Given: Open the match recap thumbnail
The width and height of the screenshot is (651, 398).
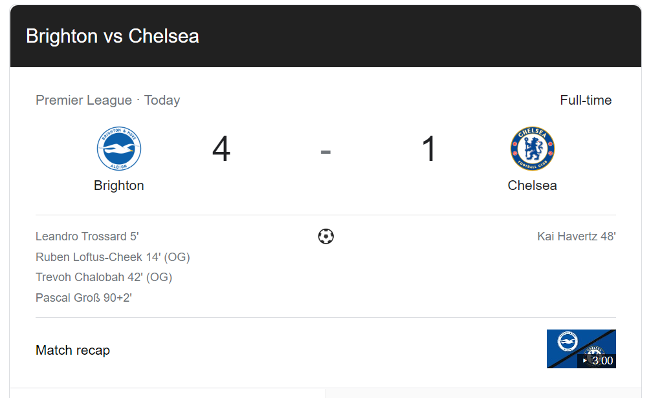Looking at the screenshot, I should tap(581, 349).
